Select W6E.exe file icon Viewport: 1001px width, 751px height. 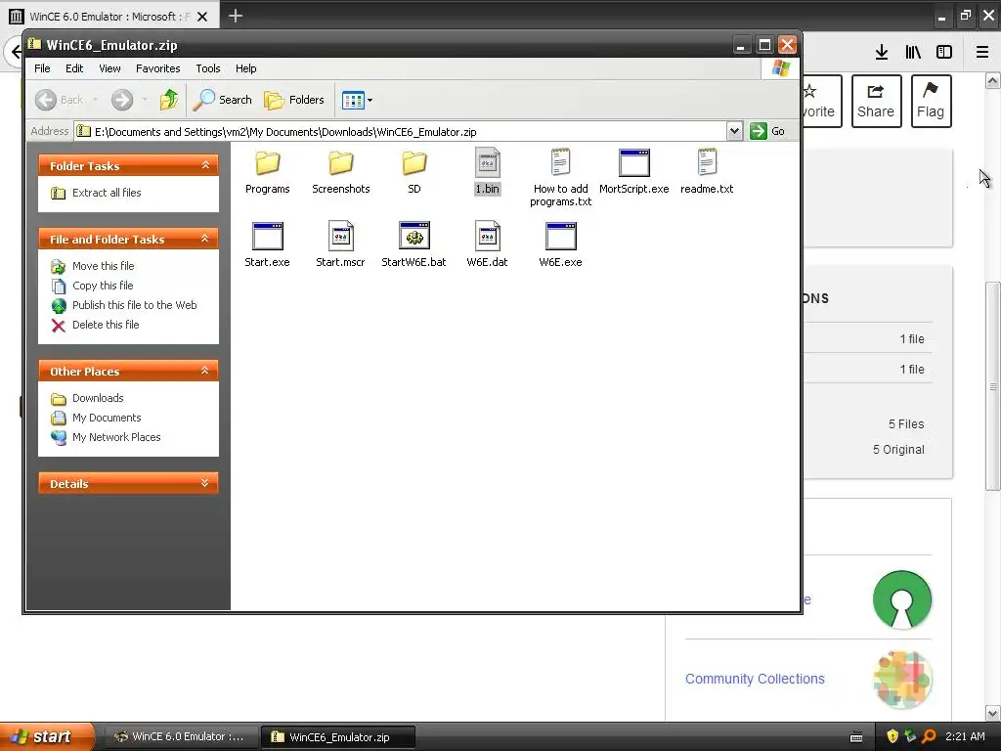560,237
